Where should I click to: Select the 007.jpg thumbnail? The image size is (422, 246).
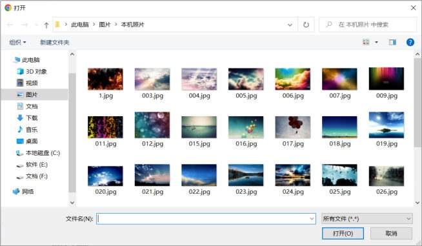[x=339, y=79]
